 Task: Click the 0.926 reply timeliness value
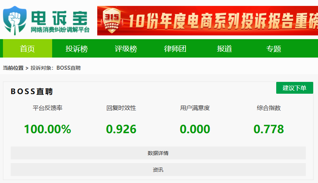121,129
